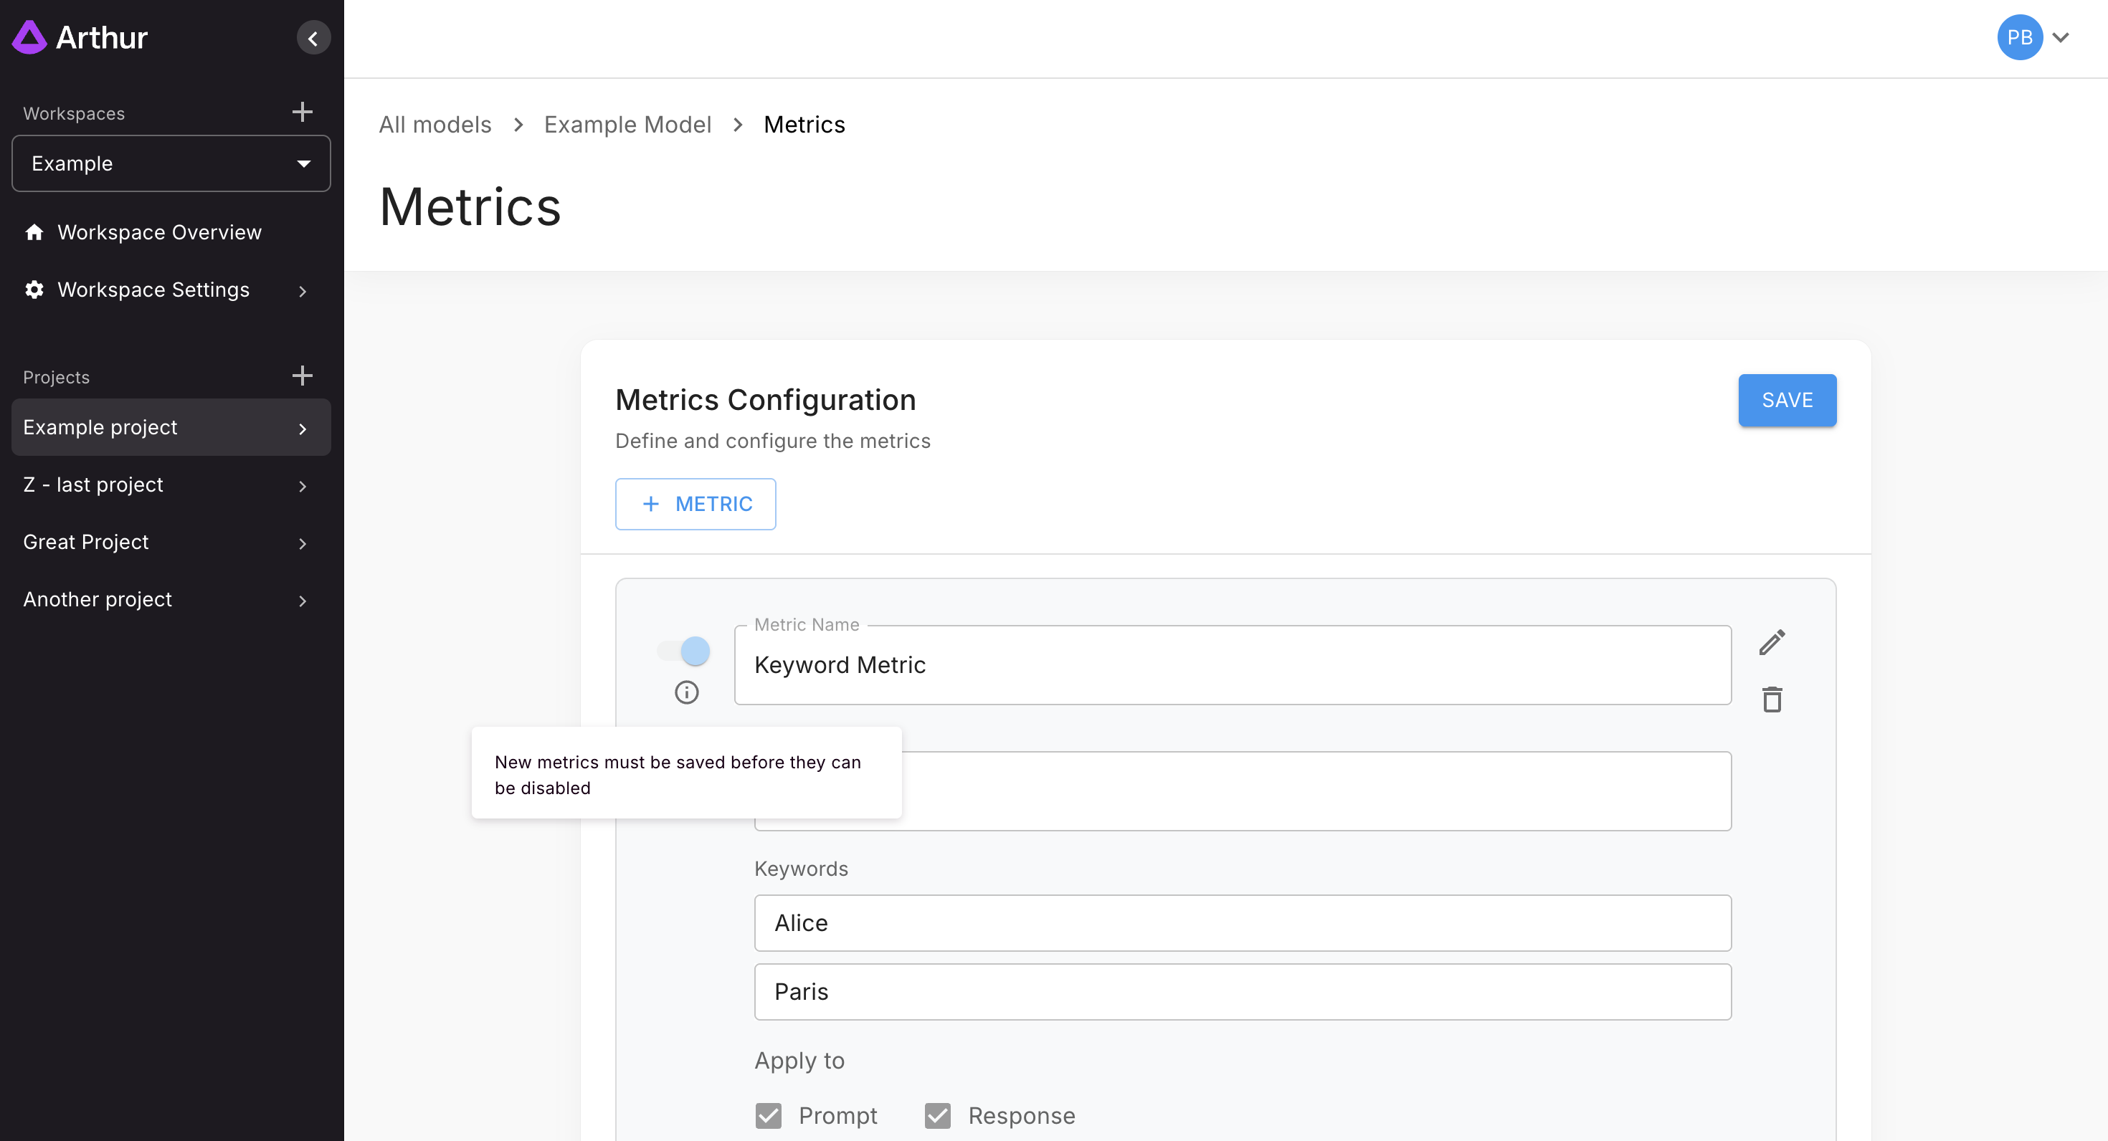Delete Keyword Metric with trash icon
2108x1141 pixels.
pos(1772,700)
